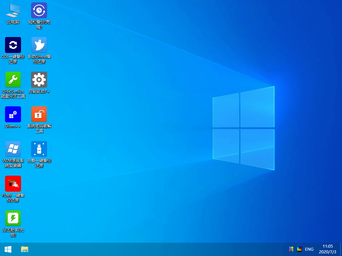This screenshot has width=342, height=256.
Task: Open the Windows Start menu
Action: 8,249
